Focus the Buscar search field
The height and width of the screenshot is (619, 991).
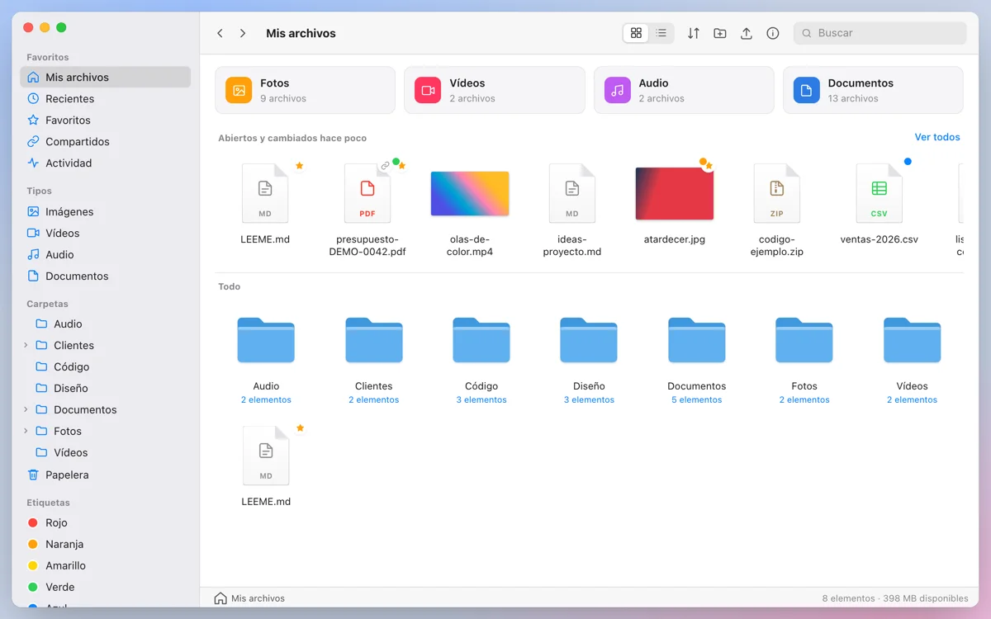(880, 33)
